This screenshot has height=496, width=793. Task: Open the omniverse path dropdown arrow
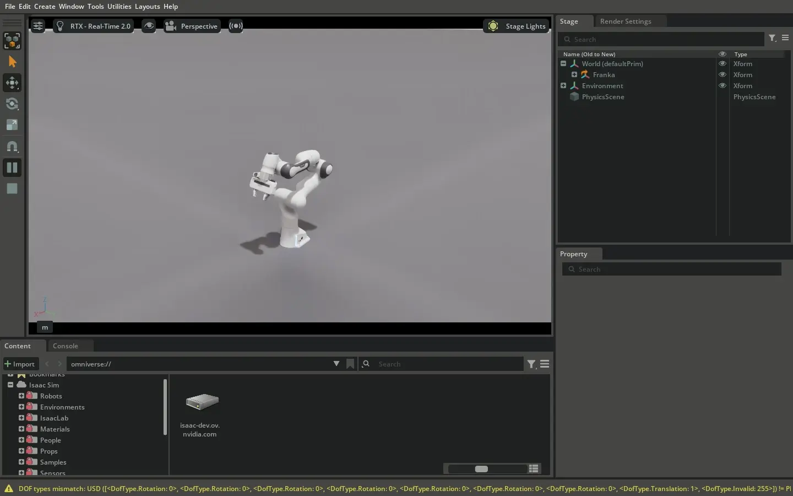(x=336, y=364)
